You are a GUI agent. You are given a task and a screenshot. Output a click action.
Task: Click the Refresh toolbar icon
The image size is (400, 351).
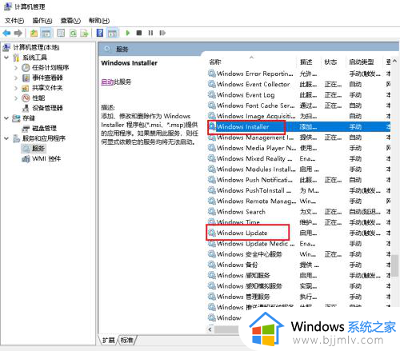(73, 33)
